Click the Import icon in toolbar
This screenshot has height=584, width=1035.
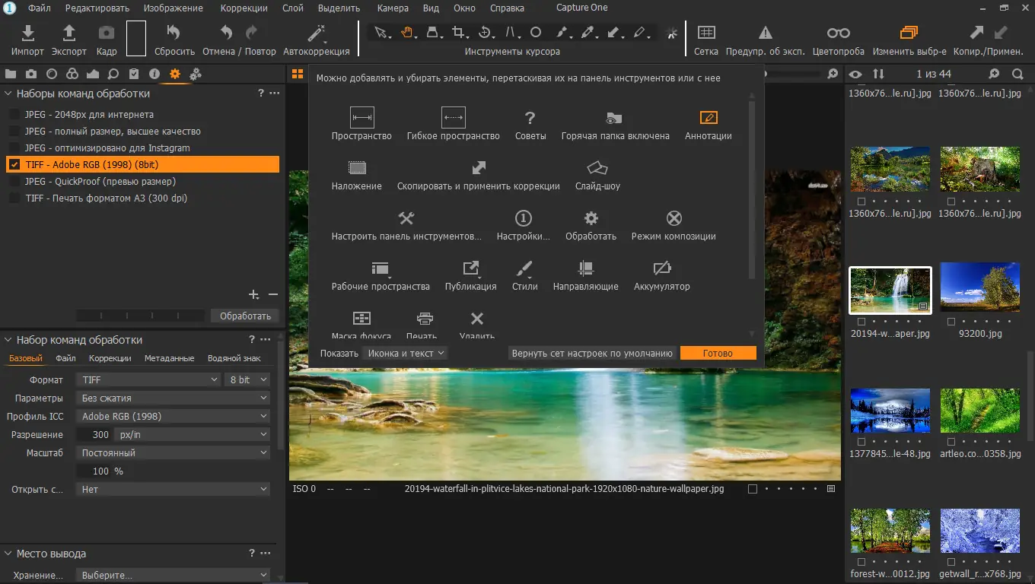[x=27, y=33]
